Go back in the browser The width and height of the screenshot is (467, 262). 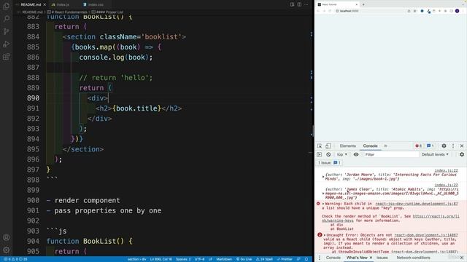click(318, 11)
